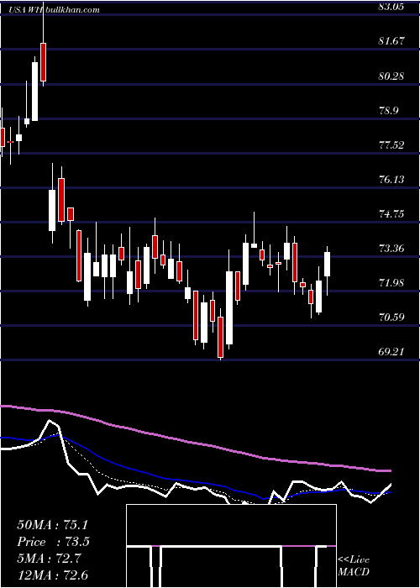This screenshot has height=588, width=420.
Task: Click the <<Live MACD label
Action: click(x=354, y=566)
